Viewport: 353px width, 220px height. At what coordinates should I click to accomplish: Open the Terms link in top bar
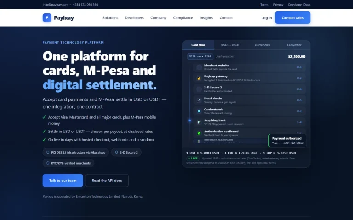click(x=264, y=5)
